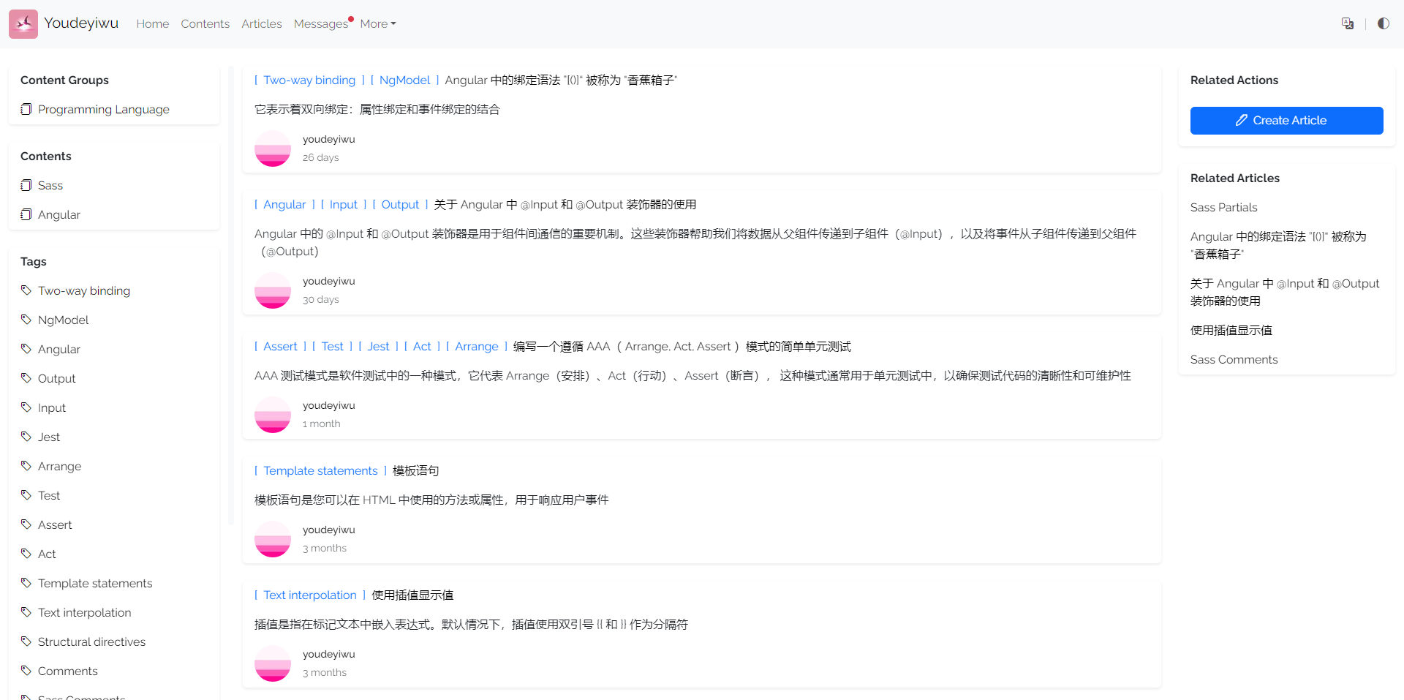1404x700 pixels.
Task: Click the Sass content icon
Action: click(x=26, y=185)
